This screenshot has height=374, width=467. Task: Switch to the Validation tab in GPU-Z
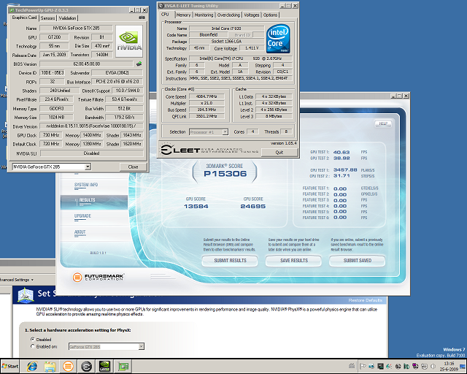coord(67,18)
